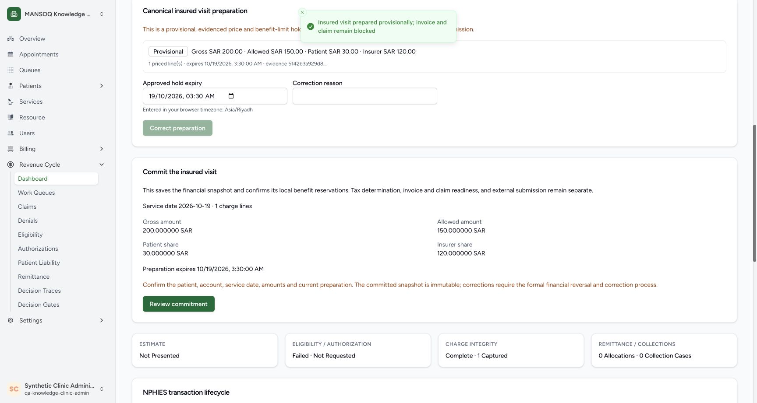The image size is (757, 403).
Task: Click the Review commitment button
Action: click(179, 304)
